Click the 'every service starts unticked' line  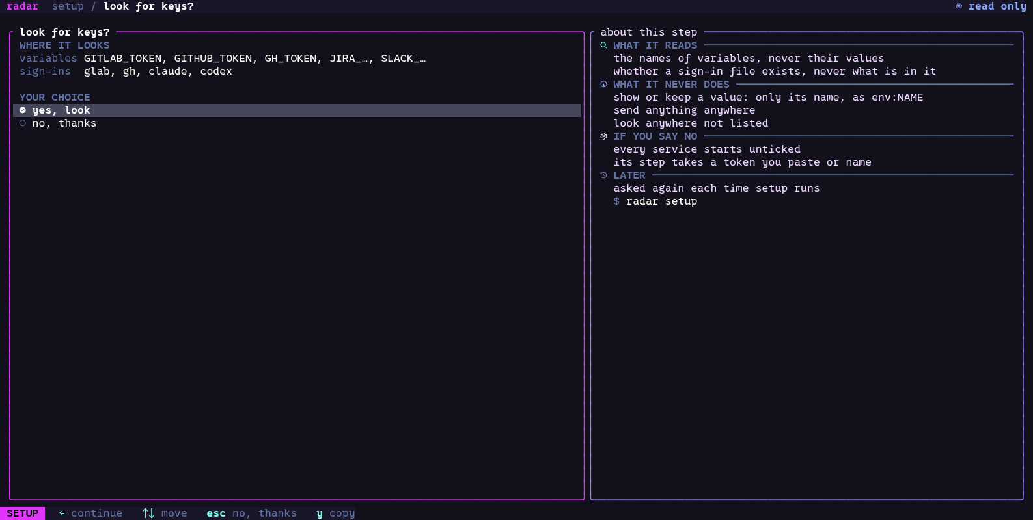pyautogui.click(x=707, y=149)
